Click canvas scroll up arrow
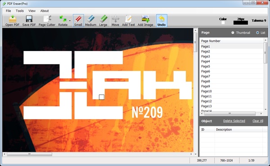 [195, 30]
